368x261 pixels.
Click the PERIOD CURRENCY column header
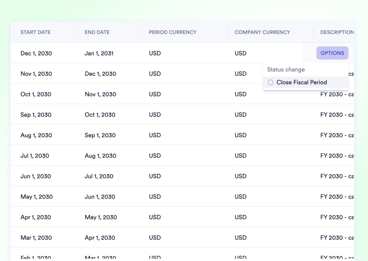click(172, 32)
